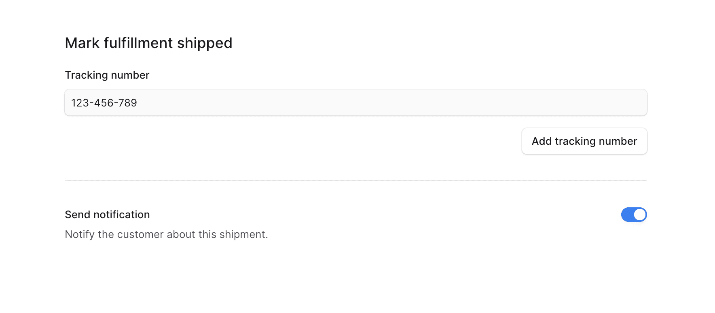The height and width of the screenshot is (313, 715).
Task: Click the empty right end of tracking field
Action: [x=631, y=102]
